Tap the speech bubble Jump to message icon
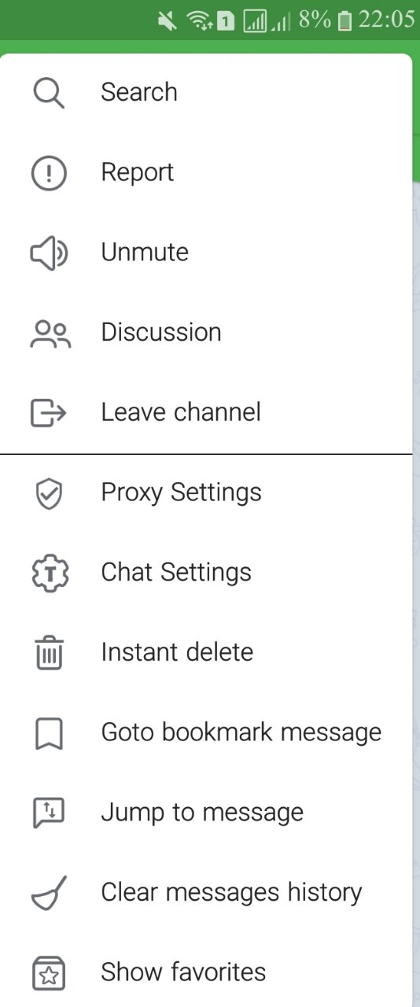The height and width of the screenshot is (1007, 420). point(49,813)
